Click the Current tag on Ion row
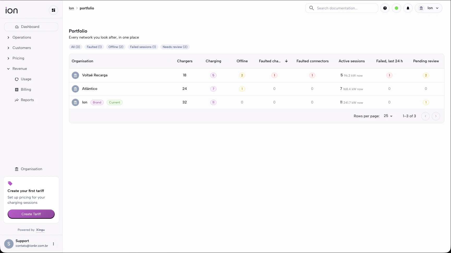 pyautogui.click(x=115, y=102)
